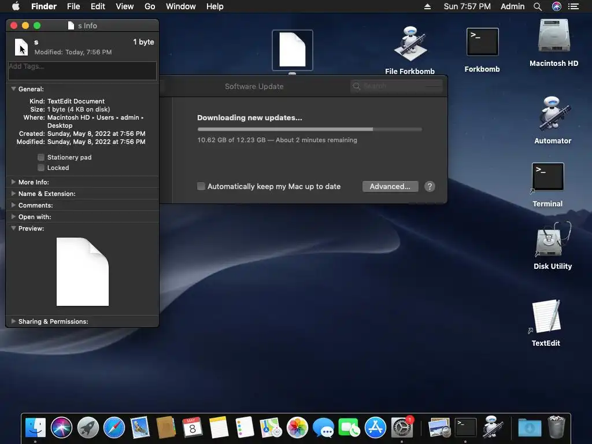Click Search field in Software Update
Viewport: 592px width, 444px height.
coord(397,86)
